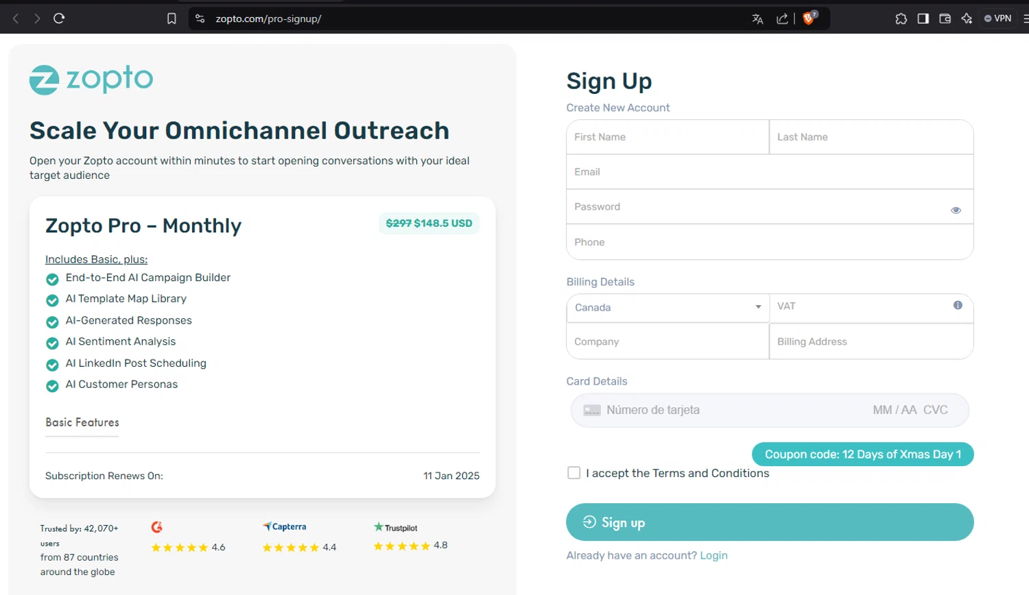Open Leo AI sparkle icon

pyautogui.click(x=967, y=19)
